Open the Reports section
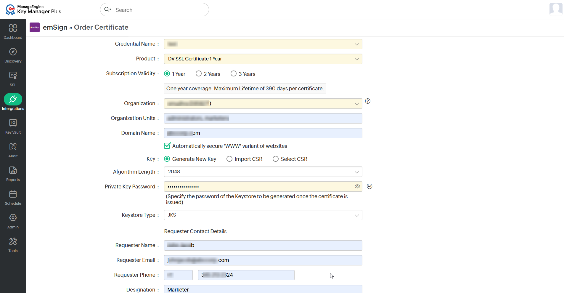The width and height of the screenshot is (564, 293). tap(13, 174)
